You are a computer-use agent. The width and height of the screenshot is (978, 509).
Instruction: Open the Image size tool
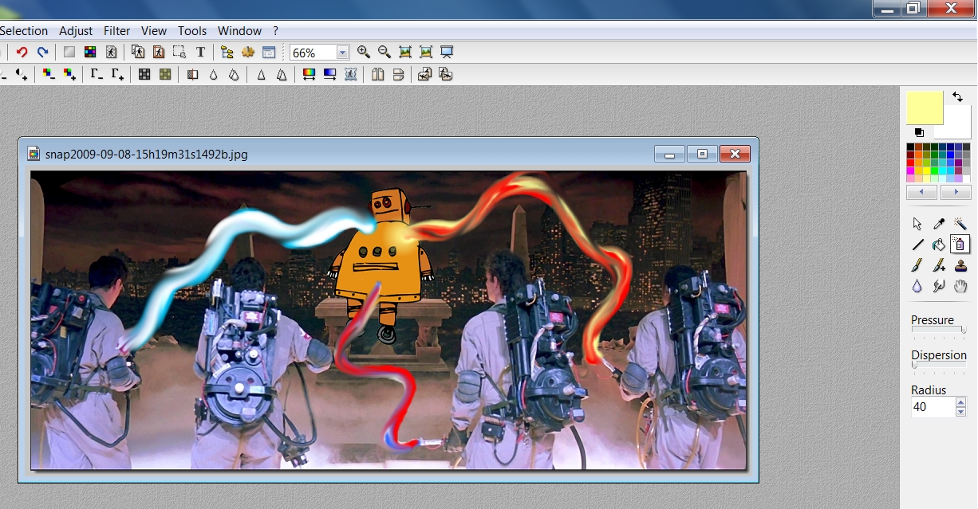(138, 52)
